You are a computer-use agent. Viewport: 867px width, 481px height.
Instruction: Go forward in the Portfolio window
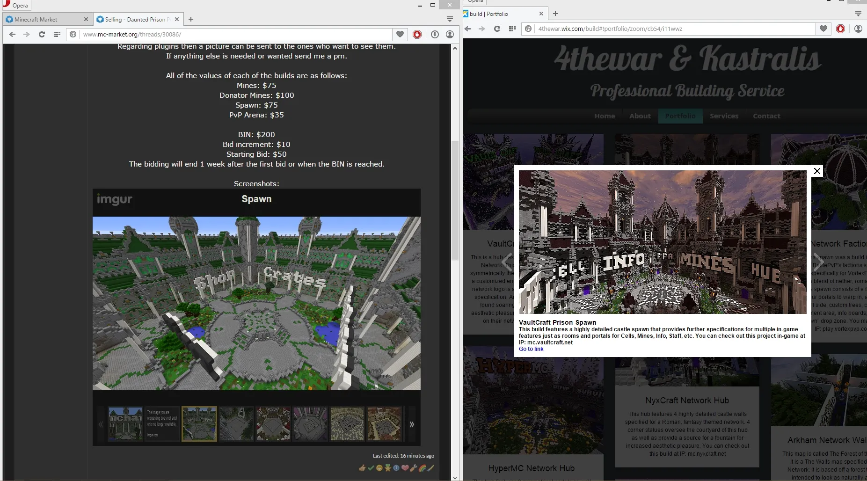tap(482, 29)
